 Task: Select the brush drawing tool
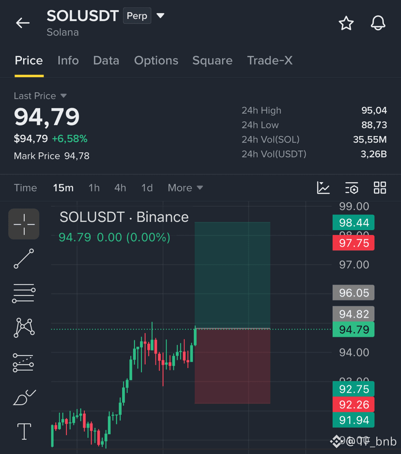tap(24, 397)
